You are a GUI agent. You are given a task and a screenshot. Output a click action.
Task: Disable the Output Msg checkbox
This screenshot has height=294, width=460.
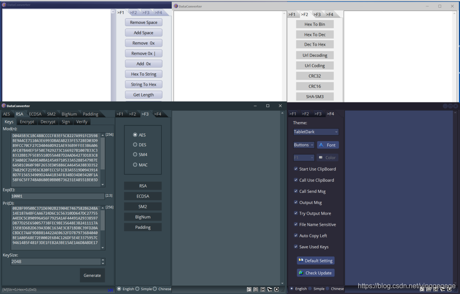point(296,202)
